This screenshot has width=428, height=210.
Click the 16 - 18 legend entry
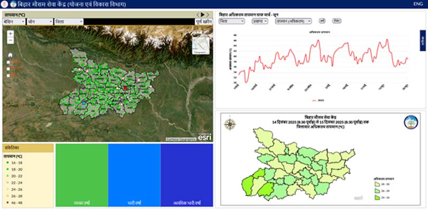pos(14,162)
